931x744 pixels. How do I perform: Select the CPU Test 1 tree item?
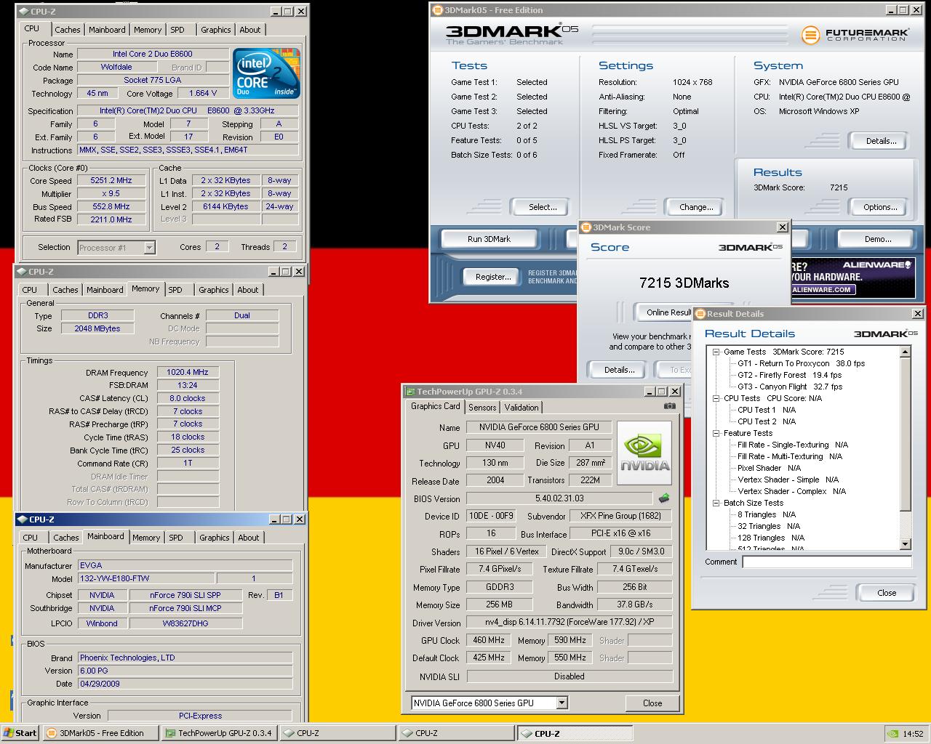click(x=766, y=410)
